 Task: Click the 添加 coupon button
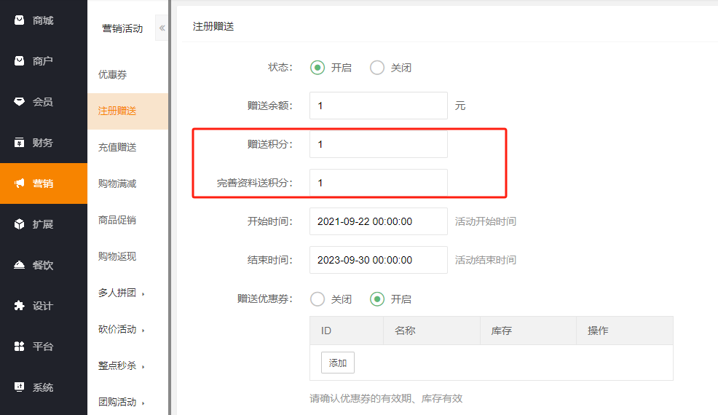(x=338, y=363)
